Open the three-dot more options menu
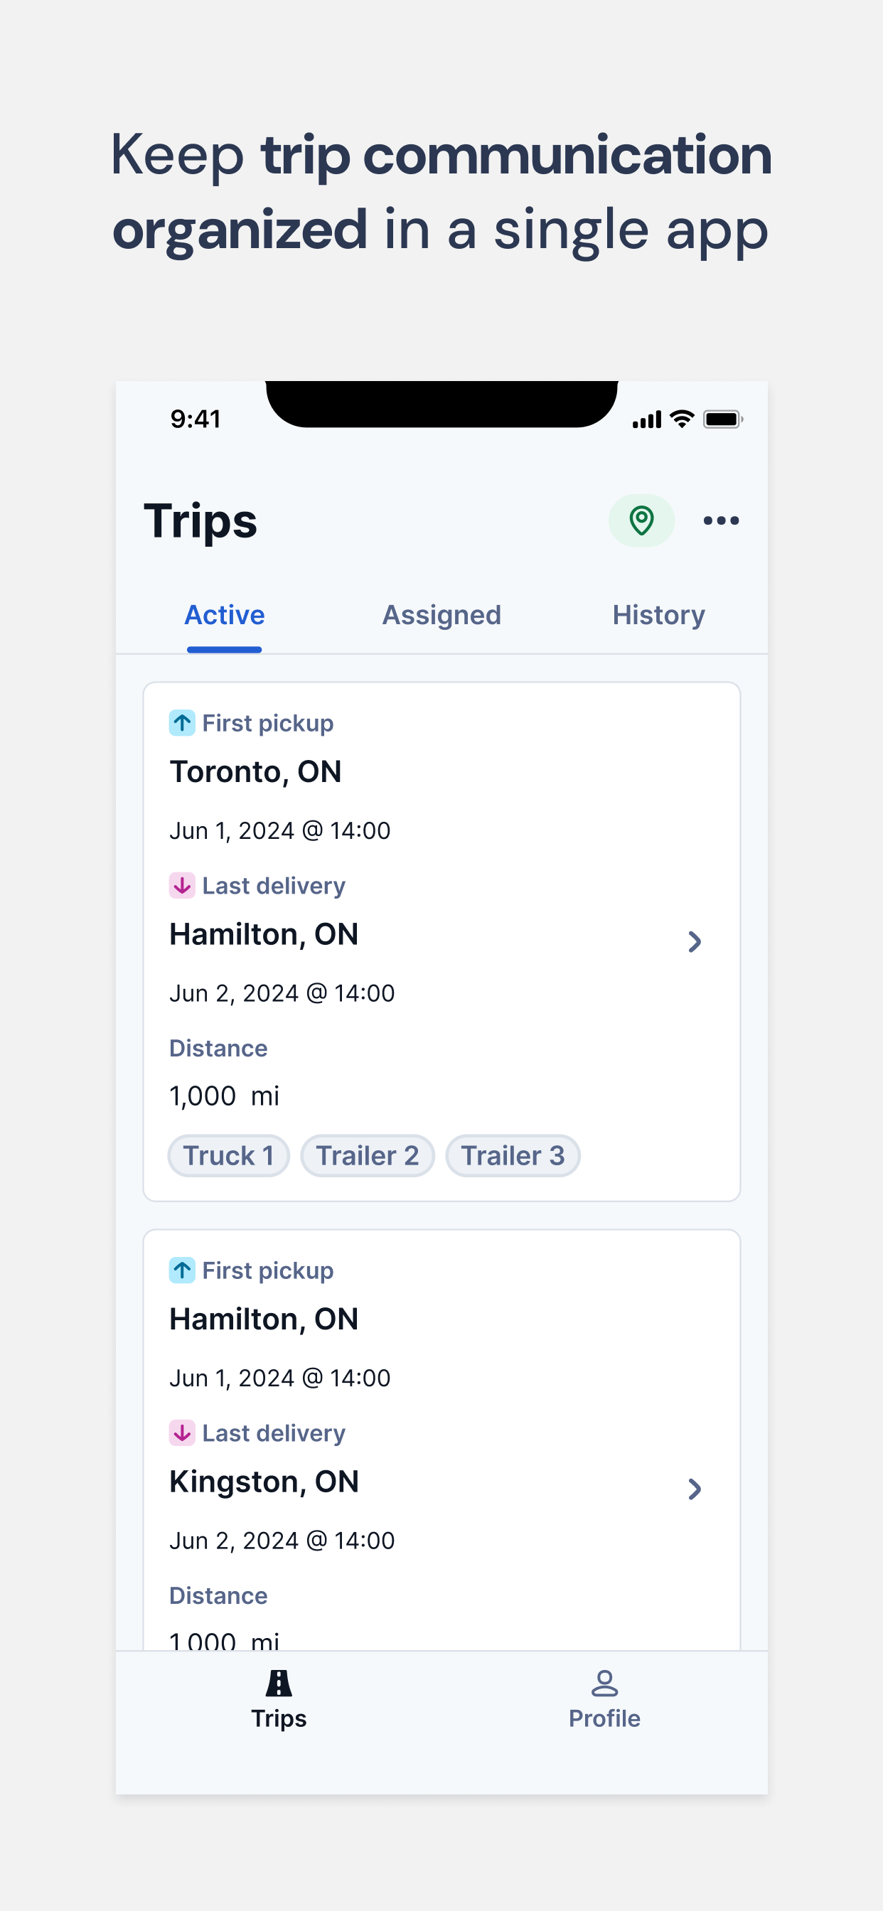The height and width of the screenshot is (1911, 883). point(720,520)
